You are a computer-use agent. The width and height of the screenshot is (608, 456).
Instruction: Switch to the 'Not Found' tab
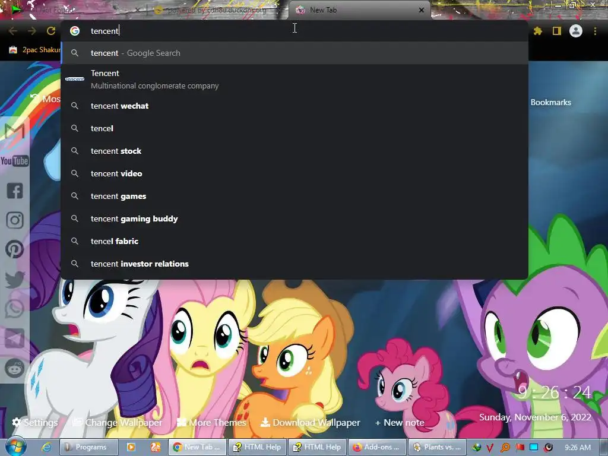[74, 10]
